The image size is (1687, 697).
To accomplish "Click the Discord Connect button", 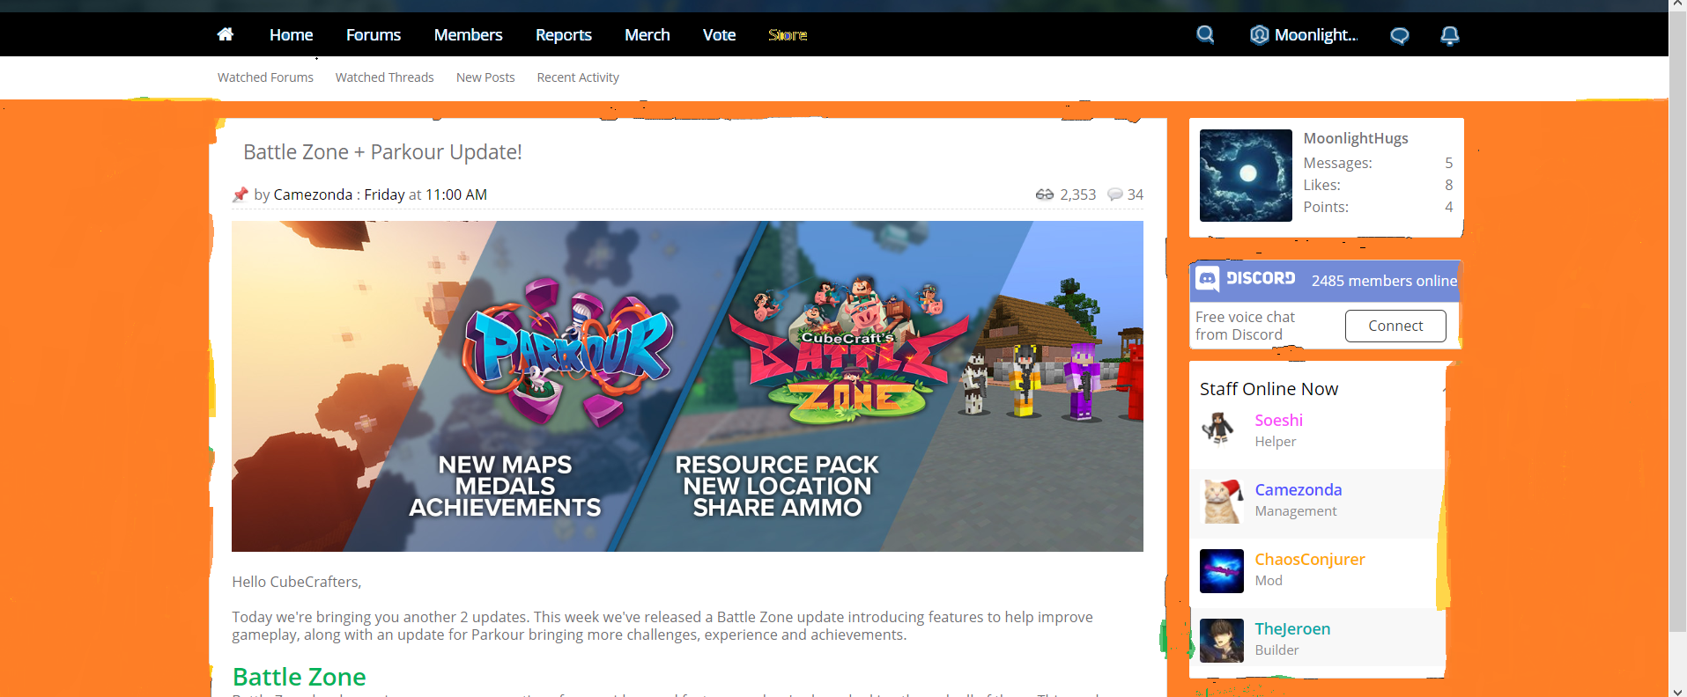I will (1395, 326).
